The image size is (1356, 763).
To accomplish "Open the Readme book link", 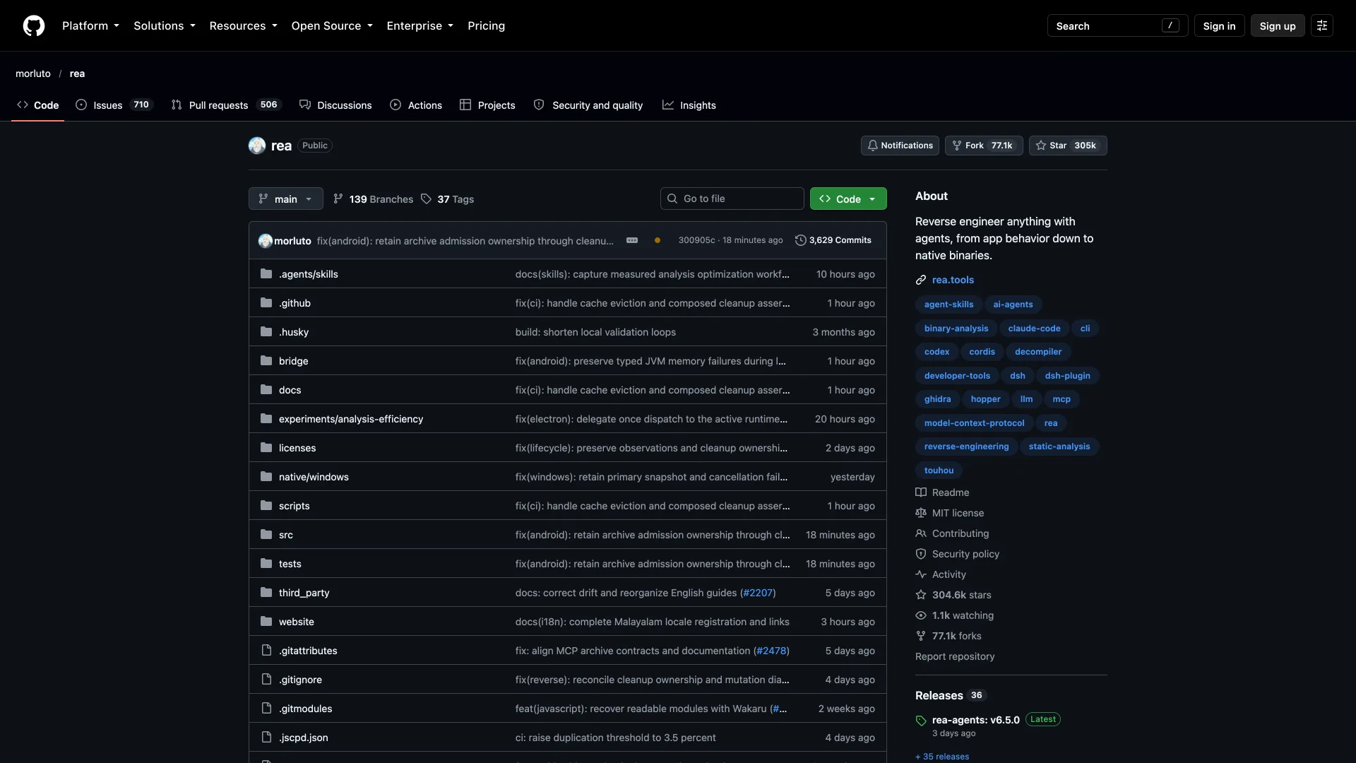I will (942, 492).
